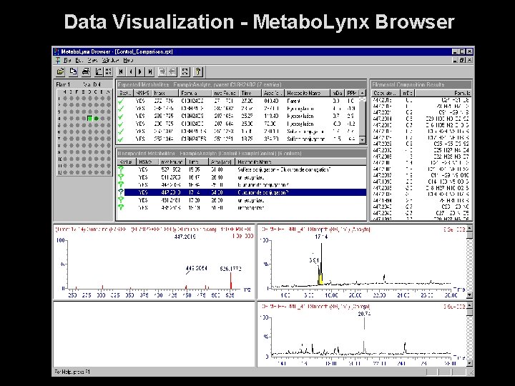Open the Edit menu
The height and width of the screenshot is (386, 515).
(79, 60)
